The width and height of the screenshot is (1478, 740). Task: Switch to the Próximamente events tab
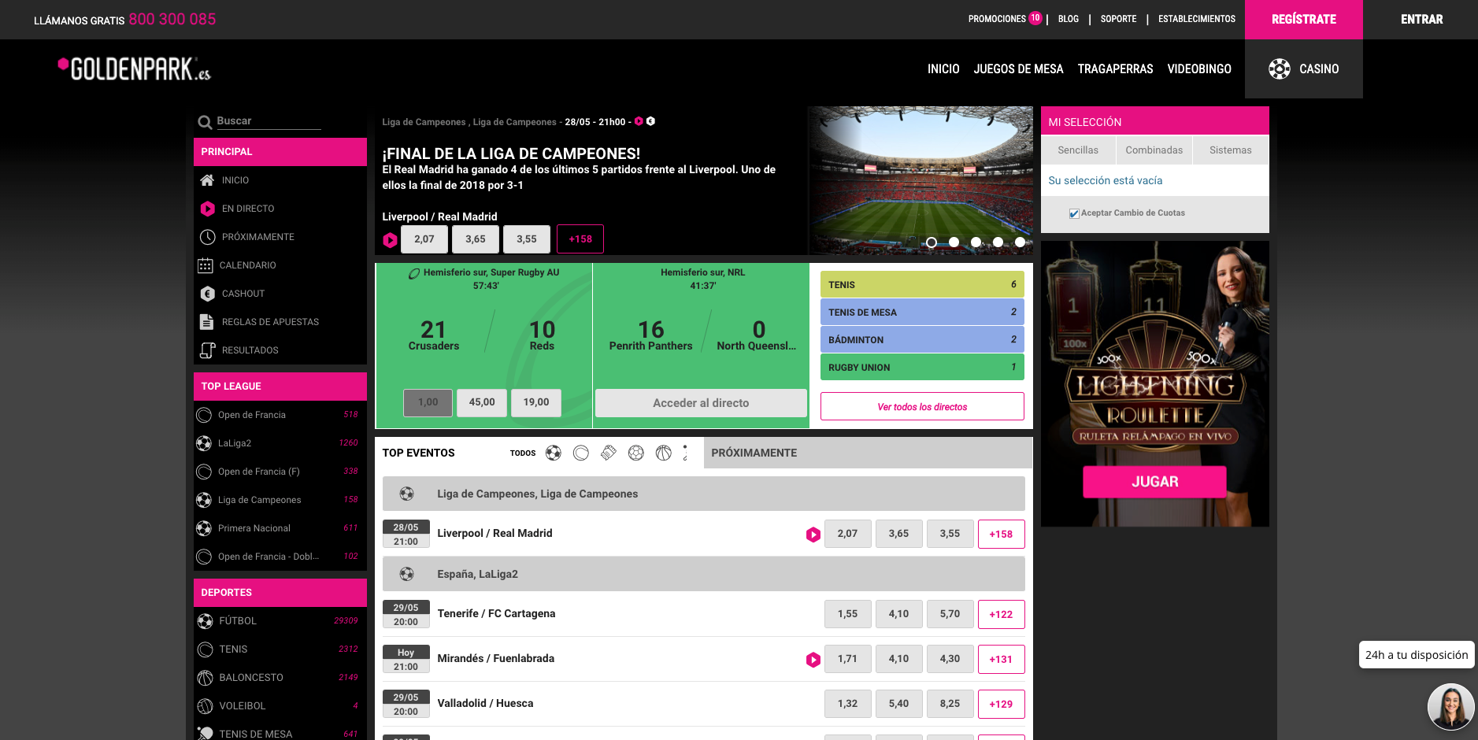tap(868, 453)
